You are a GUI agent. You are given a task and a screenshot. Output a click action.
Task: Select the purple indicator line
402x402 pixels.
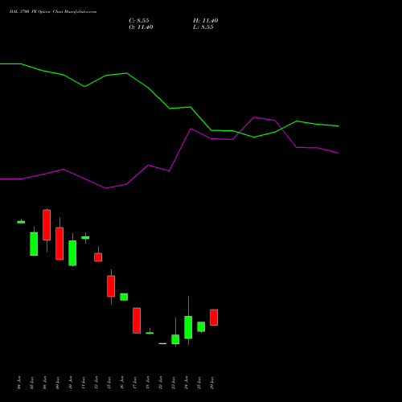(170, 170)
